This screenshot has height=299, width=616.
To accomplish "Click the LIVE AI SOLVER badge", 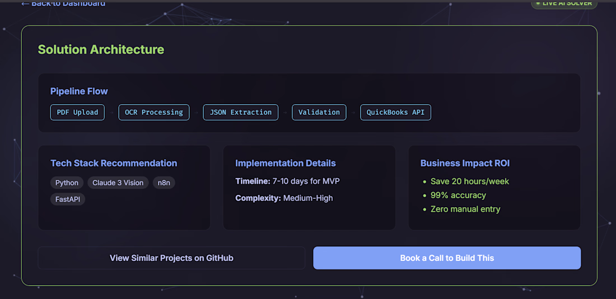I will pos(564,3).
